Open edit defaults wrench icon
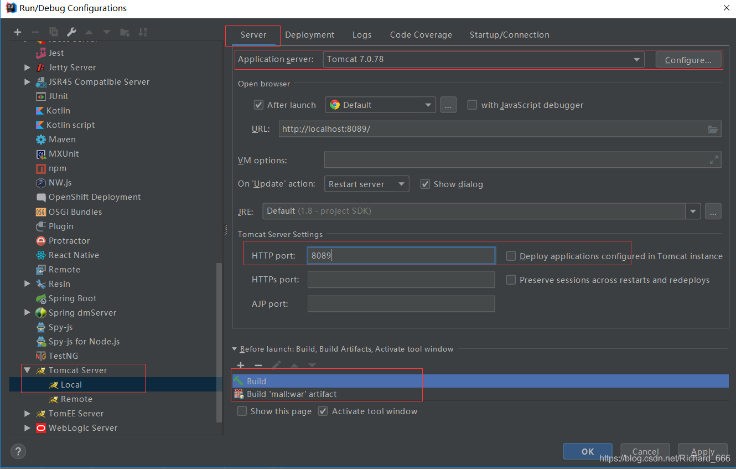The image size is (736, 469). coord(71,32)
